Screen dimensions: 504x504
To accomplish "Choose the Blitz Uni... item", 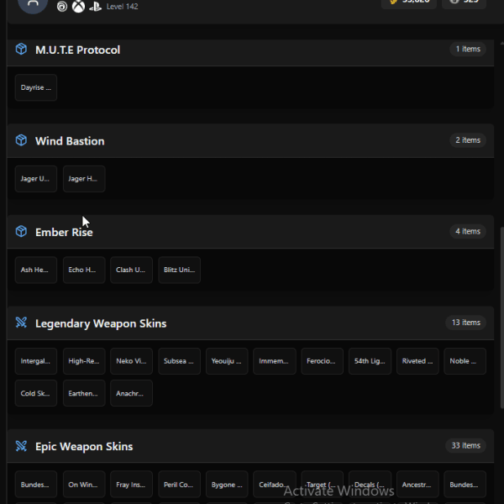I will (180, 270).
